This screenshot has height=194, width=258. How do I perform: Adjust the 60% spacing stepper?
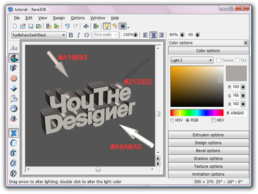click(x=182, y=35)
